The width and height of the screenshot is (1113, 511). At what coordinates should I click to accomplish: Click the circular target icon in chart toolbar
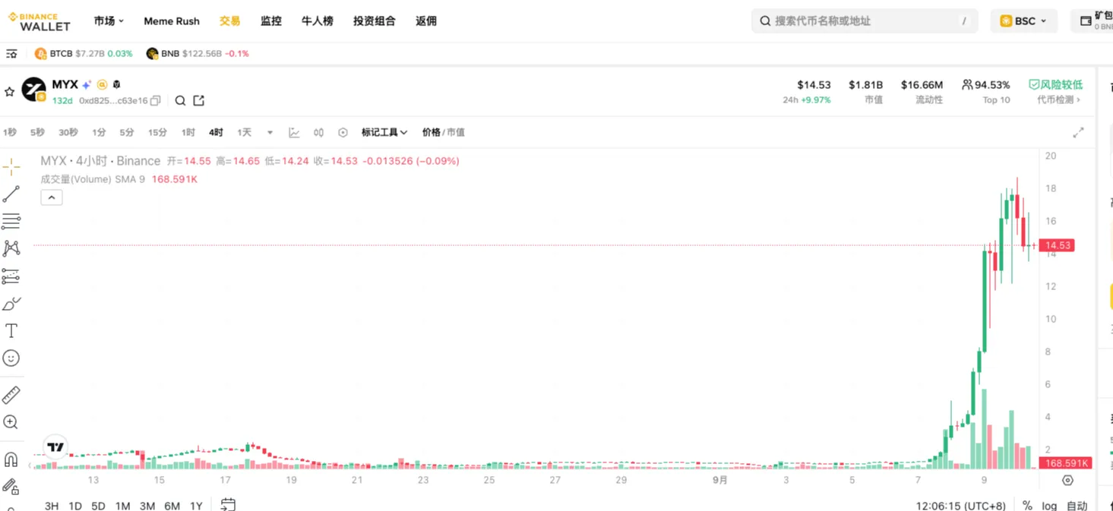[343, 132]
